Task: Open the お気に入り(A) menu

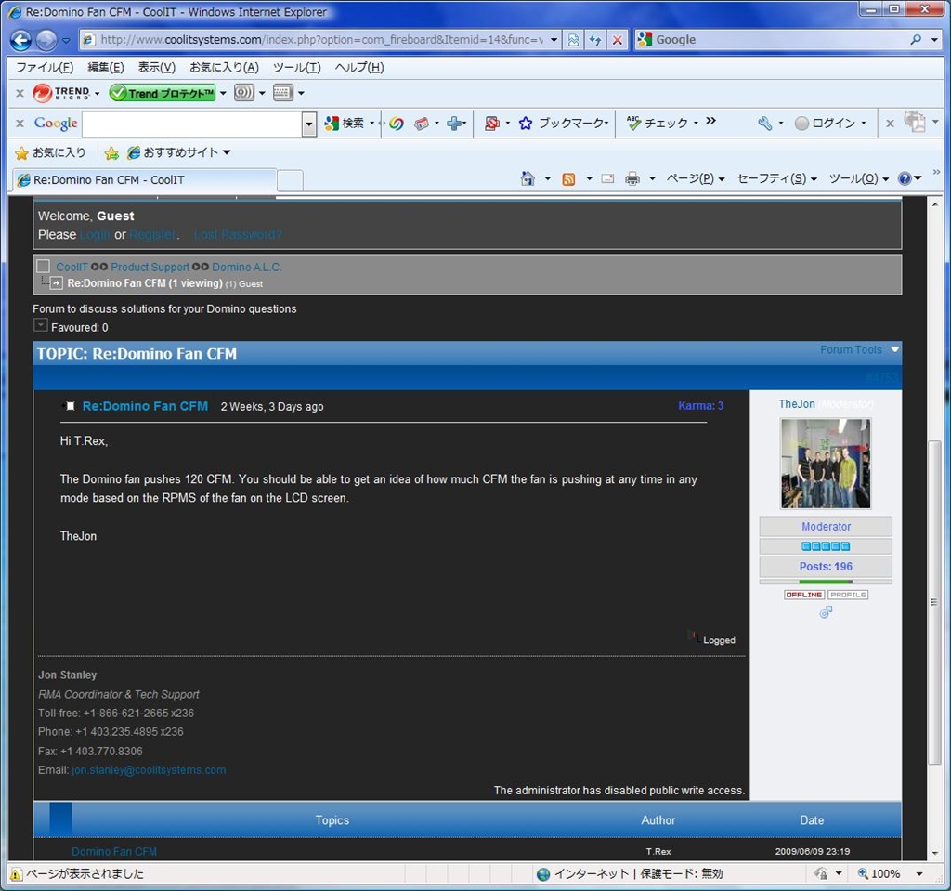Action: [x=224, y=68]
